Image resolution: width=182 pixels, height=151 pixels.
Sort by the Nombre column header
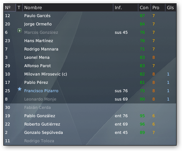click(68, 8)
